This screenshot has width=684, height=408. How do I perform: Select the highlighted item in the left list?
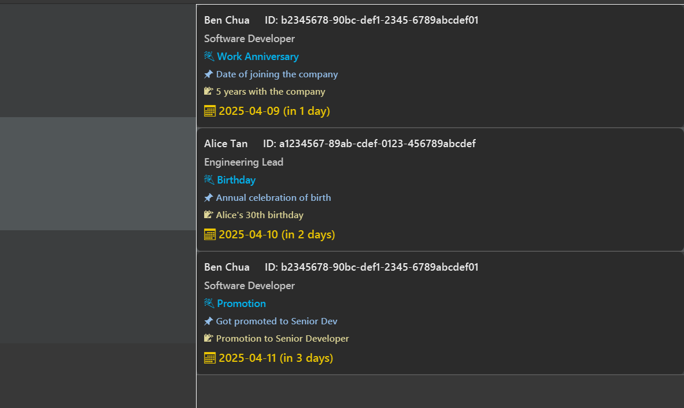pos(98,174)
